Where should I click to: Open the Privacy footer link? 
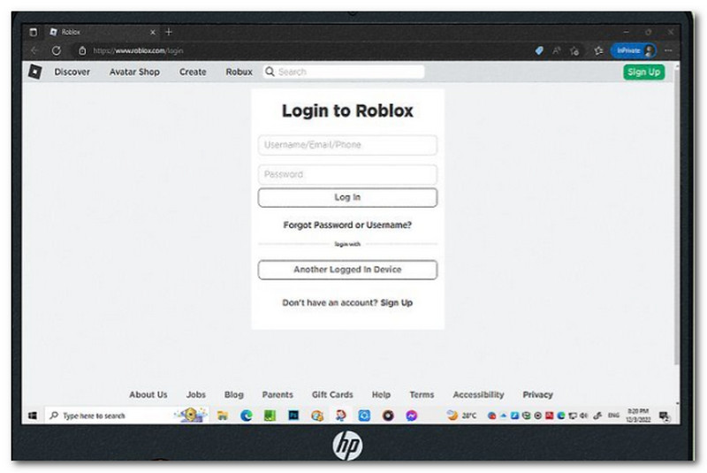tap(537, 394)
